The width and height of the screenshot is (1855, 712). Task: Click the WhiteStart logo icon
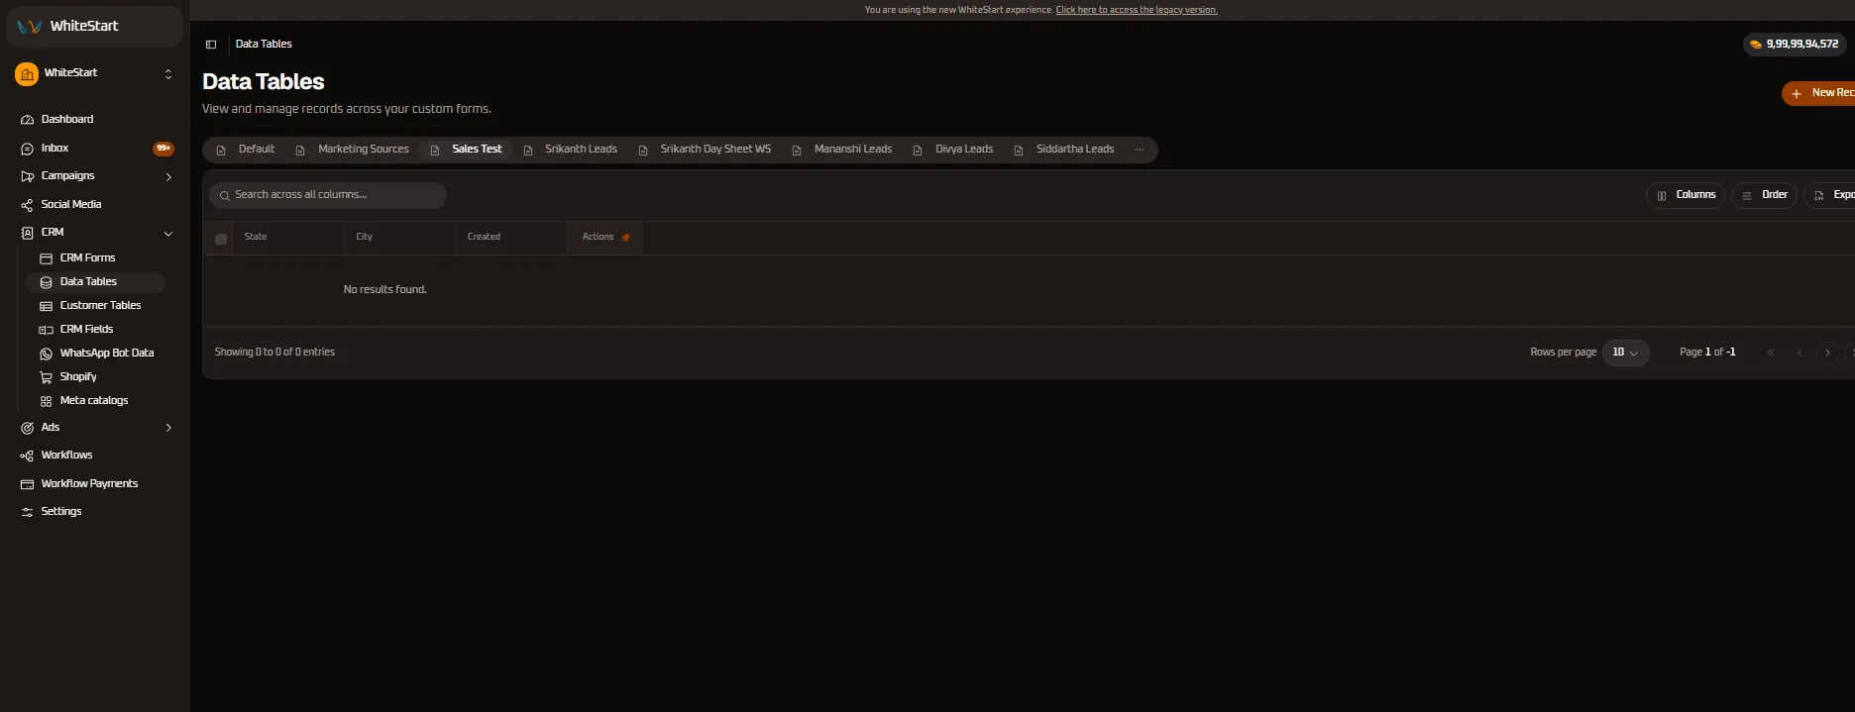[x=29, y=27]
